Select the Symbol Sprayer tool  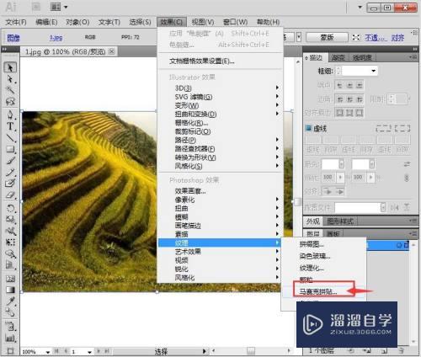pos(10,326)
